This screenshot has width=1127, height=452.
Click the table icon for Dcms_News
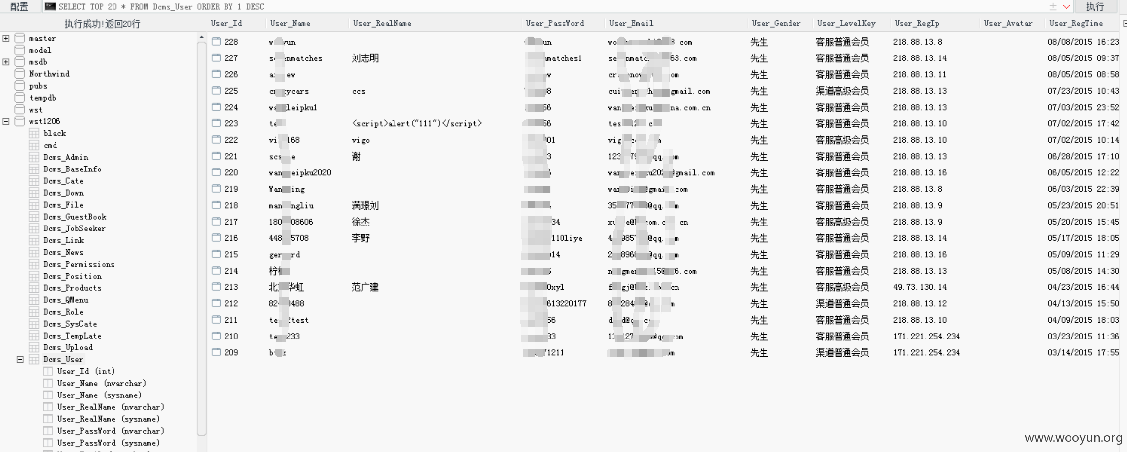(34, 252)
